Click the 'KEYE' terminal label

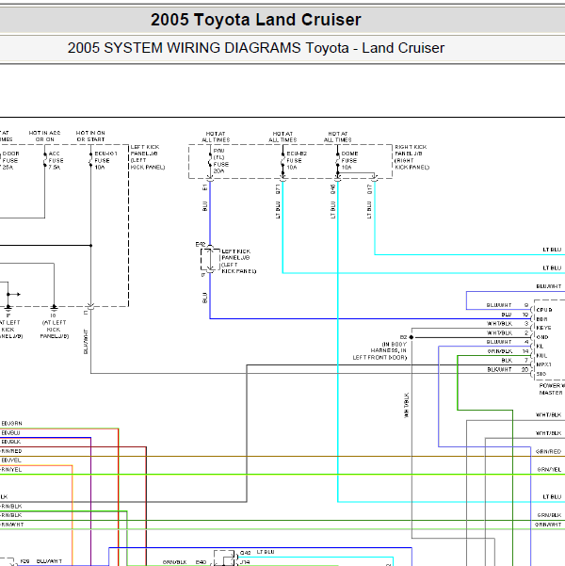pyautogui.click(x=543, y=328)
